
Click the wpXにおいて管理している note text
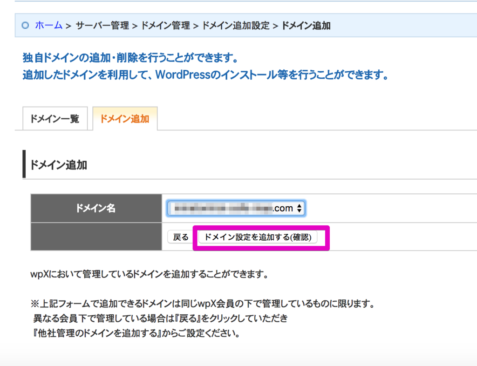pyautogui.click(x=150, y=274)
